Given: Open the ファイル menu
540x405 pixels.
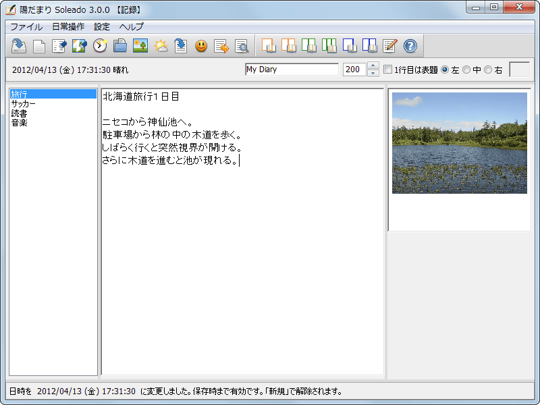Looking at the screenshot, I should click(26, 26).
